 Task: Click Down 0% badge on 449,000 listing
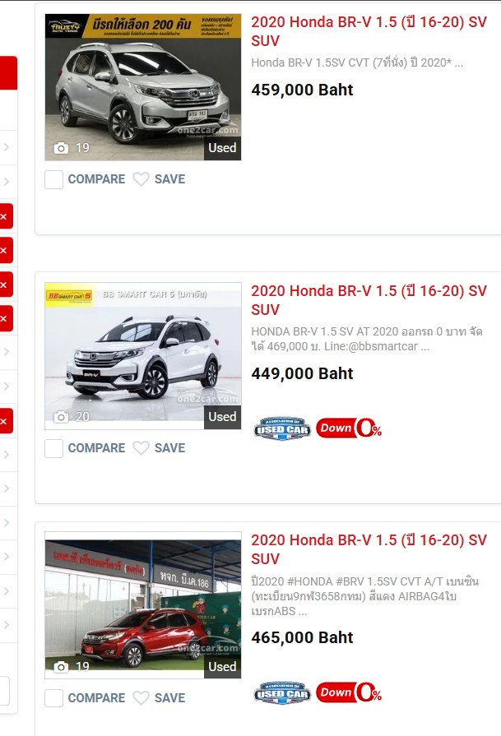coord(349,428)
